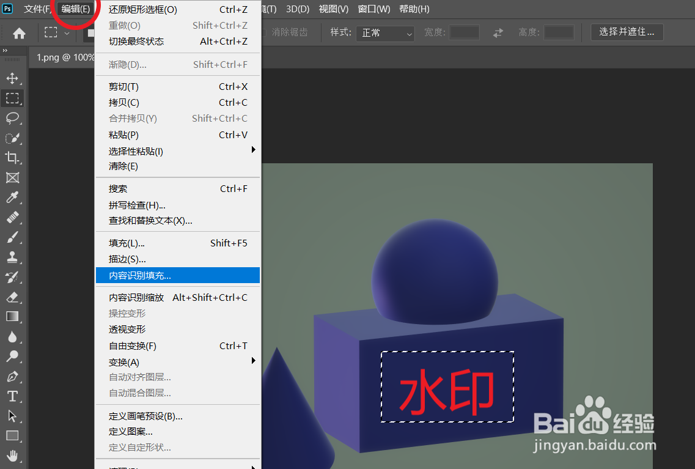Open the 帮助(H) menu
Image resolution: width=695 pixels, height=469 pixels.
coord(414,9)
